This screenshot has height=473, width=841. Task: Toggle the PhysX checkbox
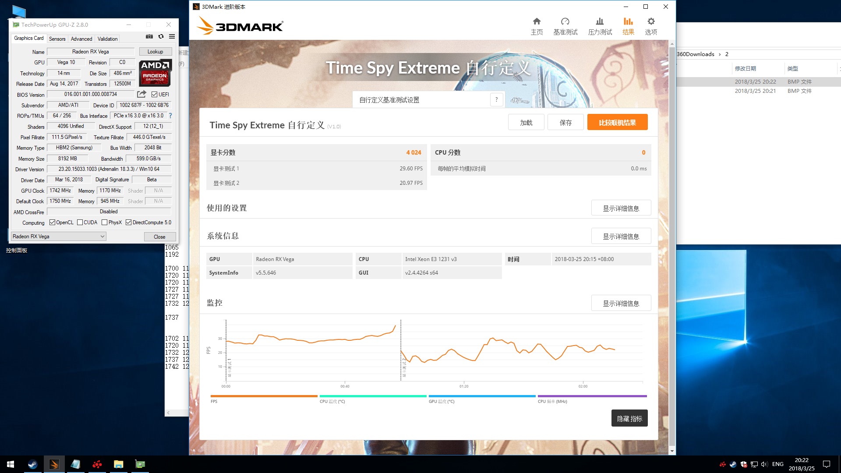[x=105, y=222]
